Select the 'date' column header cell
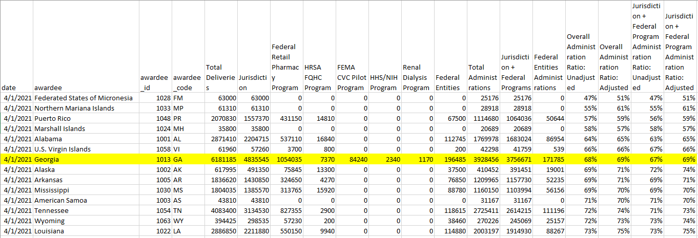This screenshot has width=698, height=238. point(16,47)
